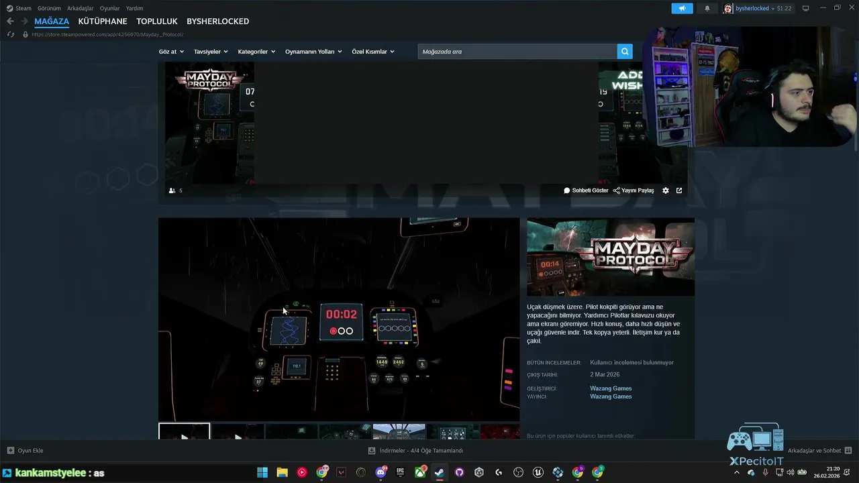Click the Steam taskbar icon
This screenshot has height=483, width=859.
(440, 472)
